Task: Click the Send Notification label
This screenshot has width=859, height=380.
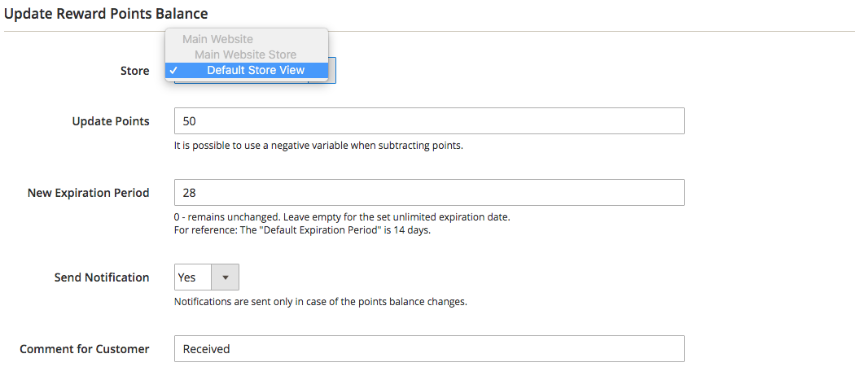Action: pos(102,277)
